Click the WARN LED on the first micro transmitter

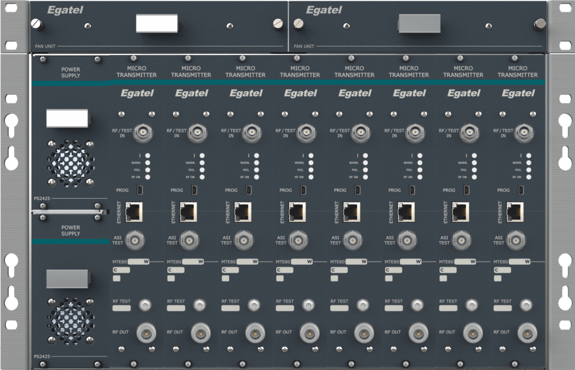(148, 163)
